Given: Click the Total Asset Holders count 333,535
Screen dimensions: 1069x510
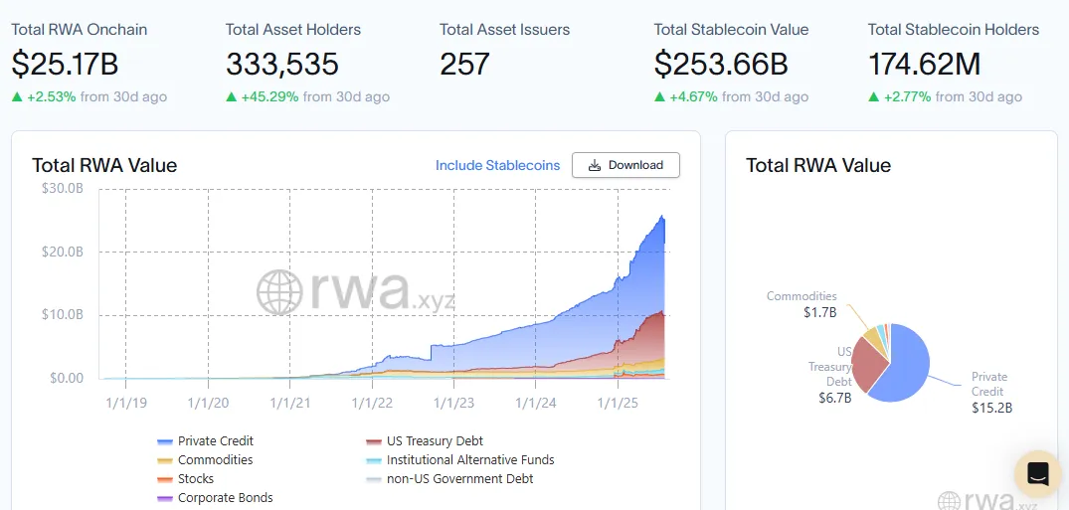Looking at the screenshot, I should tap(282, 64).
